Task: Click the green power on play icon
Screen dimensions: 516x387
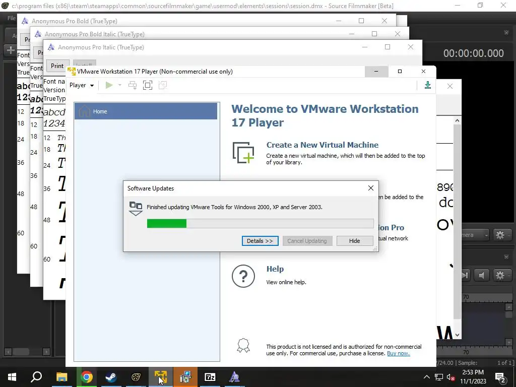Action: click(x=109, y=85)
